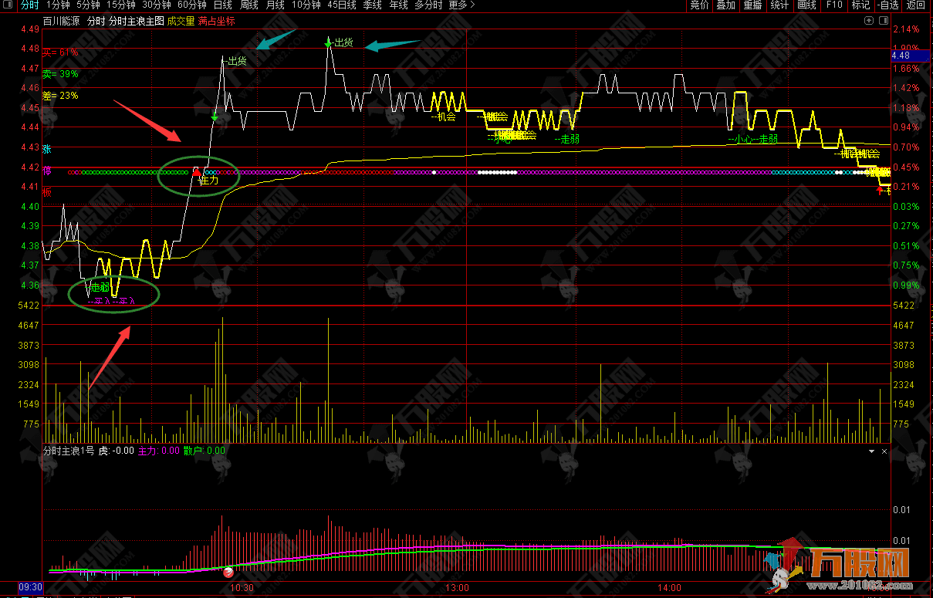Image resolution: width=933 pixels, height=598 pixels.
Task: Click the 竞价 toolbar button
Action: (x=699, y=5)
